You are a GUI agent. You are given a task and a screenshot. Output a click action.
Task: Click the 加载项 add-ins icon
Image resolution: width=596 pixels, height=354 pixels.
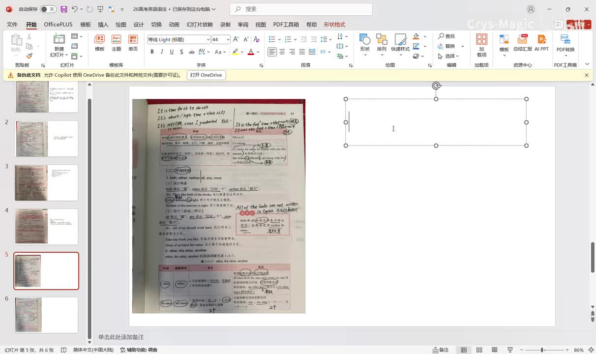point(481,45)
